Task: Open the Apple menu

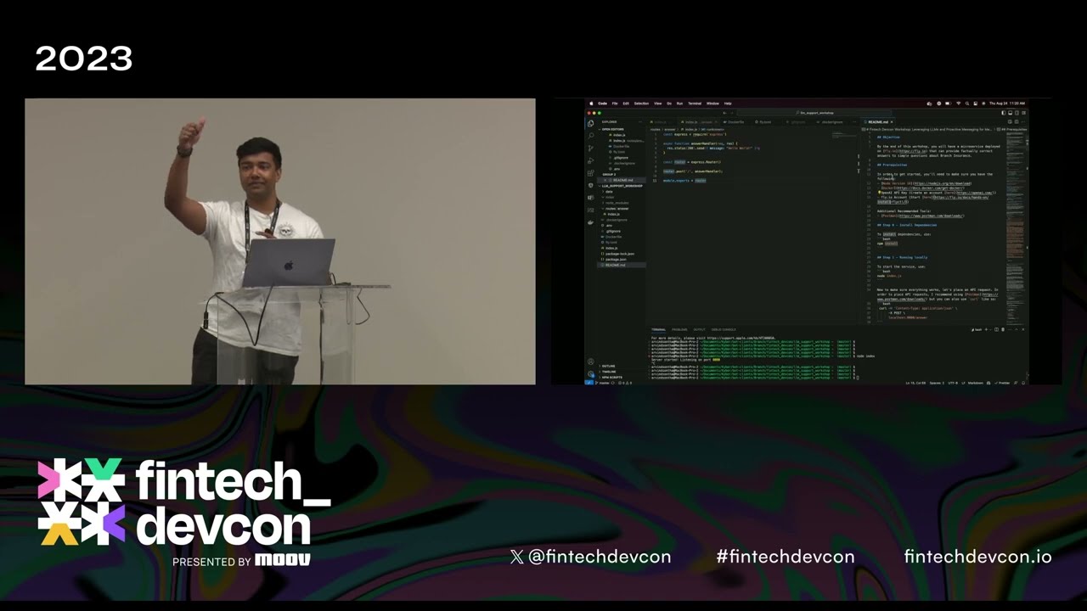Action: click(591, 104)
